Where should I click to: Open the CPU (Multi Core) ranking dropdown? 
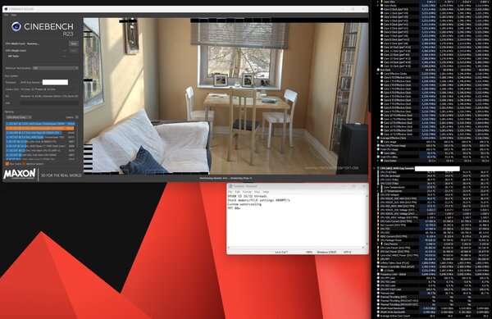[x=19, y=117]
